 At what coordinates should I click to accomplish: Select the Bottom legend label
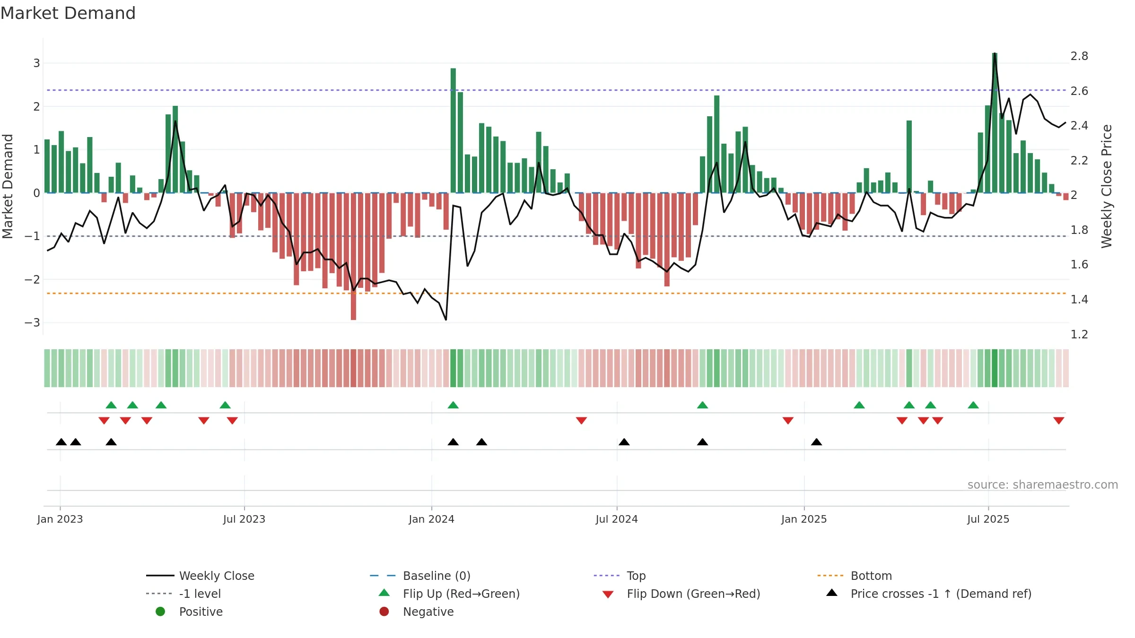pos(871,576)
